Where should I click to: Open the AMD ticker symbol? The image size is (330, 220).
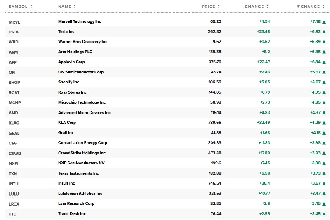(14, 113)
